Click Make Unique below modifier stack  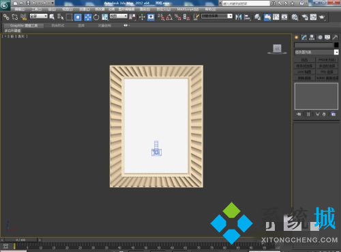(318, 114)
